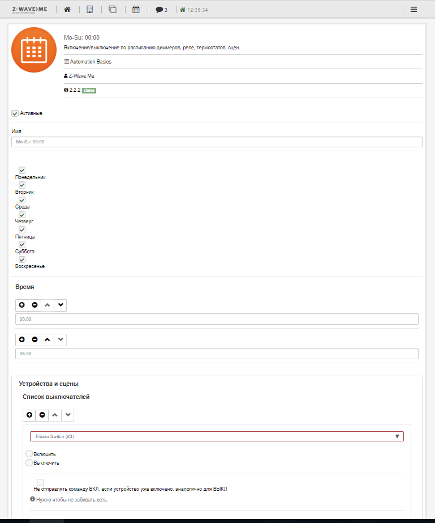Remove the 06:00 time entry with minus
Image resolution: width=435 pixels, height=523 pixels.
click(35, 339)
